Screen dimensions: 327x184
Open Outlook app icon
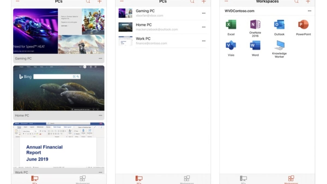(x=279, y=25)
